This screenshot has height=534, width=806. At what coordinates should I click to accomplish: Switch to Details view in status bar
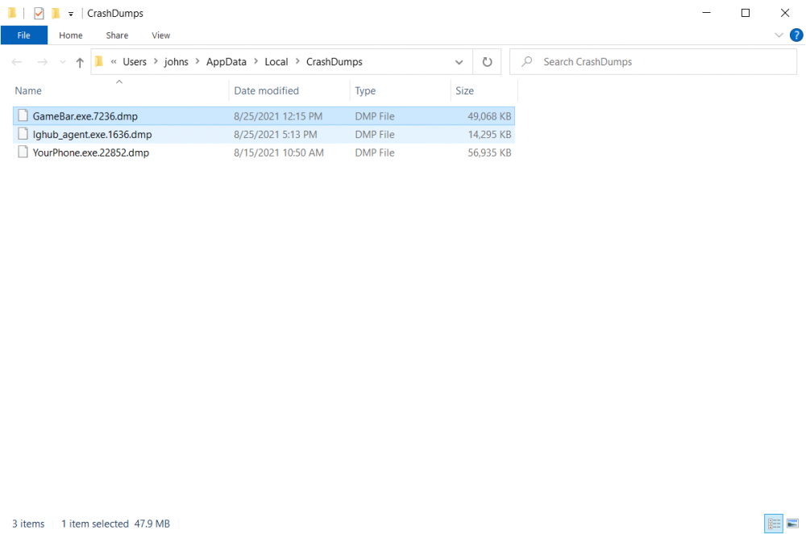(x=774, y=524)
